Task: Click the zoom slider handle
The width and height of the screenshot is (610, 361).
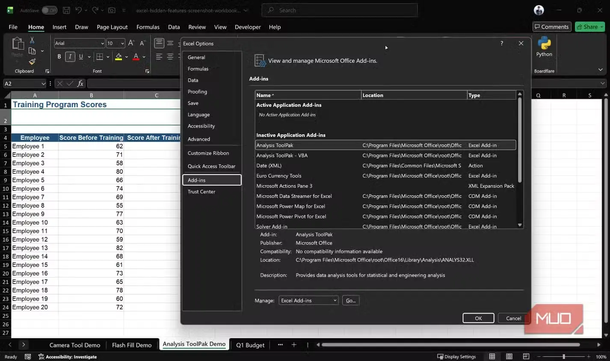Action: click(564, 357)
